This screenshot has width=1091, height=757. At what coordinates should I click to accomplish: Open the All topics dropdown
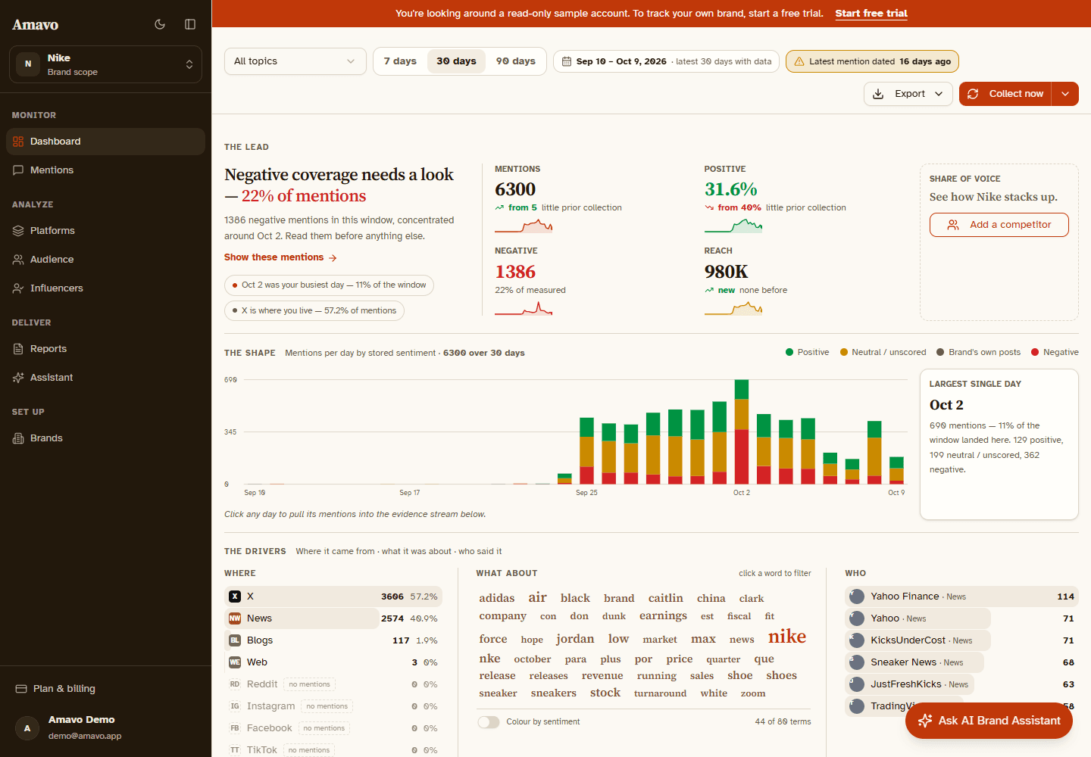point(295,61)
